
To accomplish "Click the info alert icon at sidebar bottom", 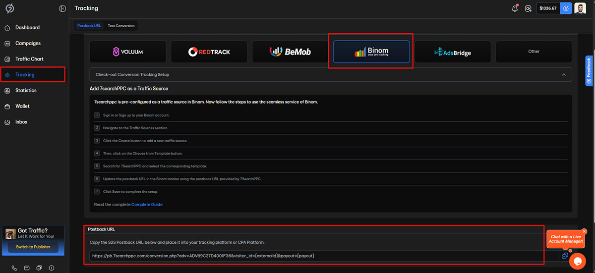I will pos(52,268).
